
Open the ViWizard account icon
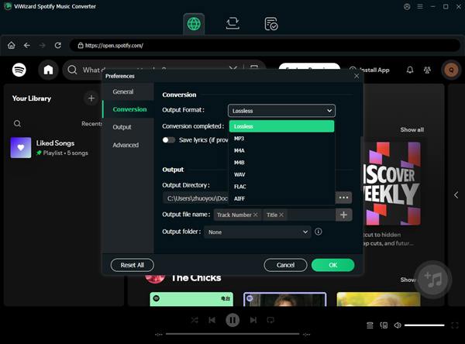pyautogui.click(x=407, y=6)
